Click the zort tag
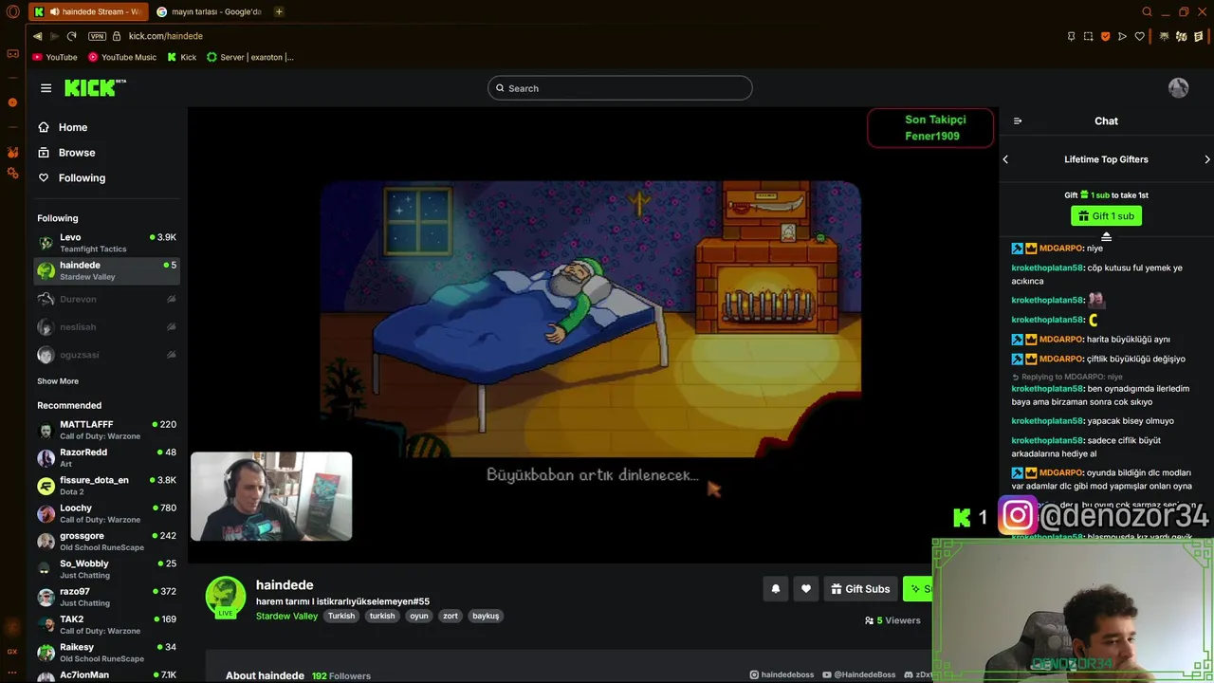Viewport: 1214px width, 683px height. (451, 616)
